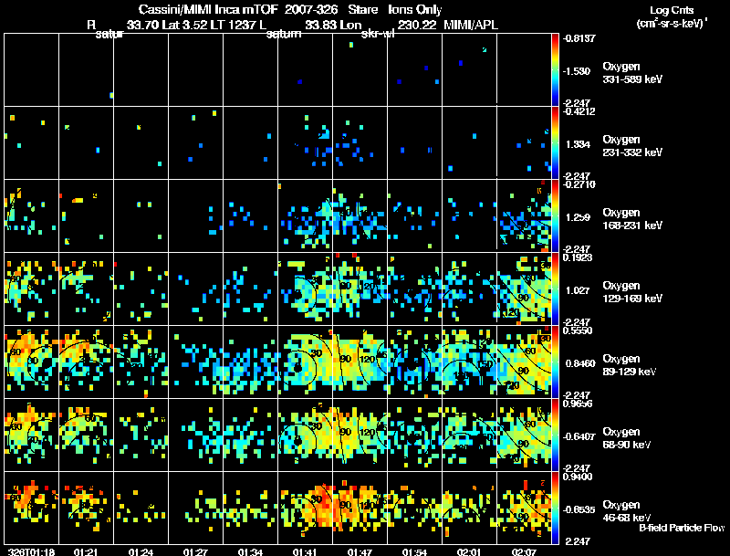Click the color bar for Oxygen 129-169 keV
This screenshot has height=556, width=730.
click(555, 288)
